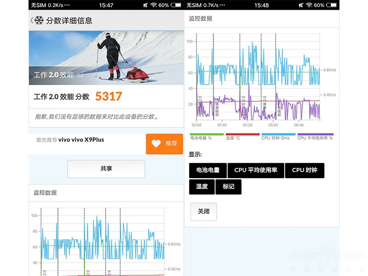Tap the back arrow beside the snowflake logo
368x276 pixels.
[32, 20]
